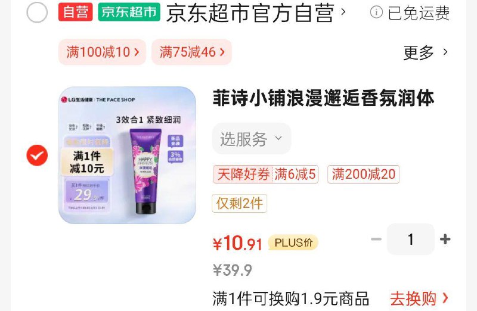Tap the 满200减20 promotion tag
This screenshot has width=477, height=311.
(363, 174)
